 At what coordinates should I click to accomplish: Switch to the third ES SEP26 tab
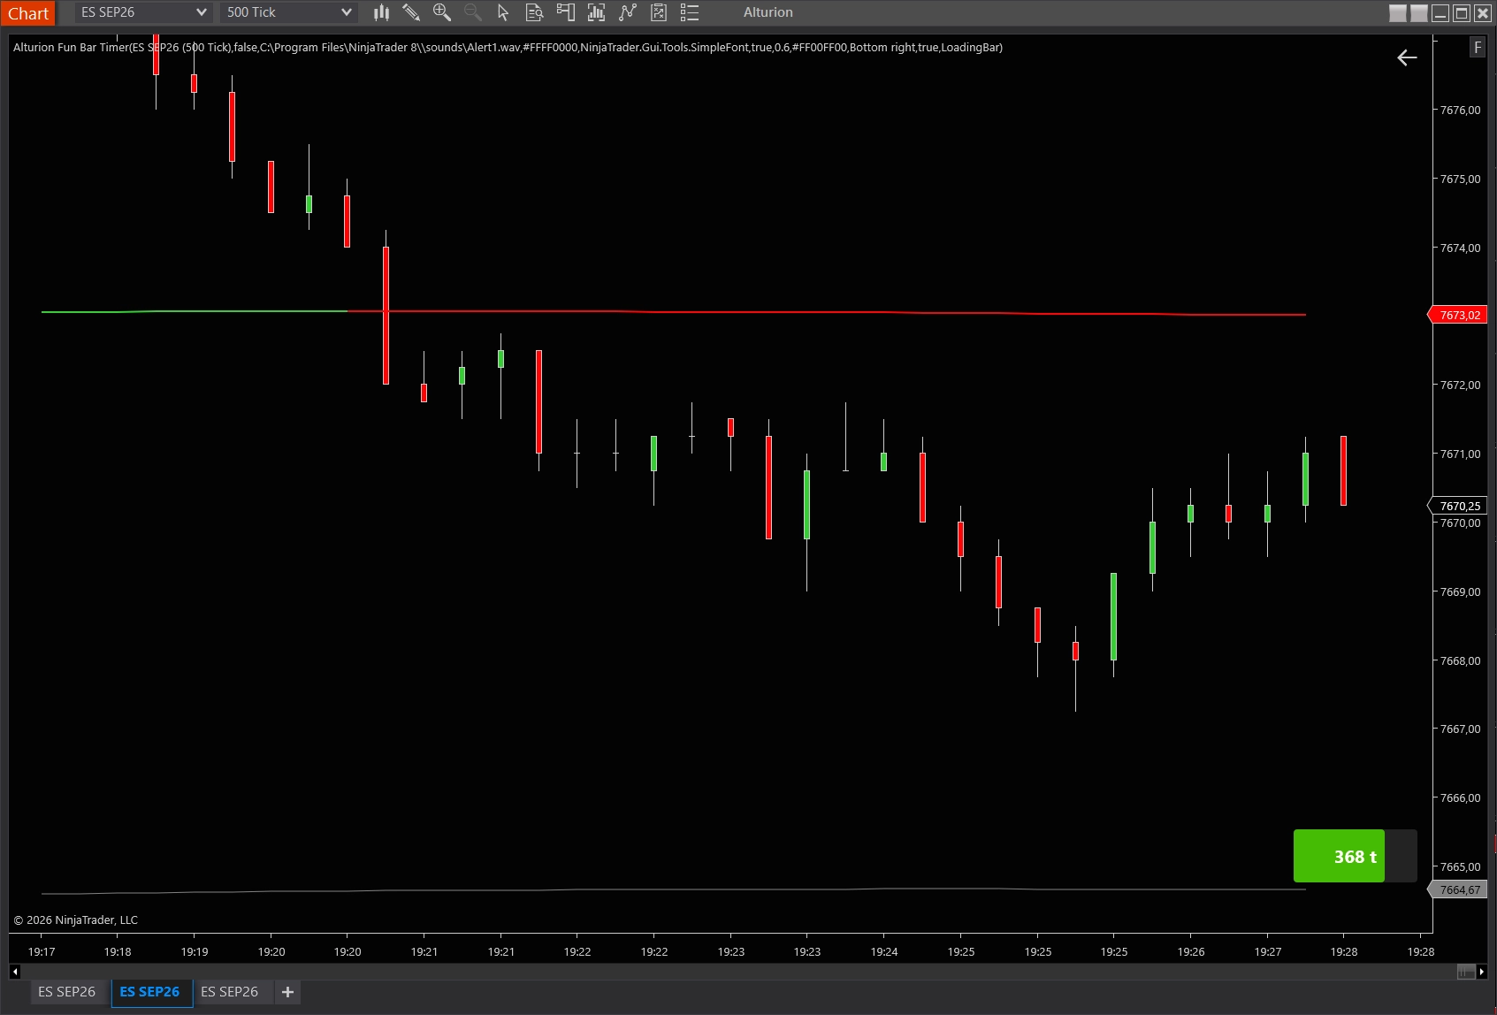(229, 992)
